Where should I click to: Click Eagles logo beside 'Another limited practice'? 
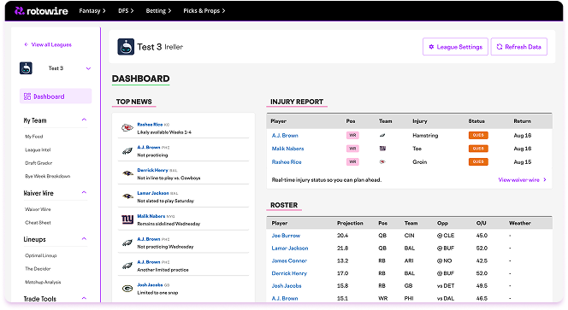point(127,266)
